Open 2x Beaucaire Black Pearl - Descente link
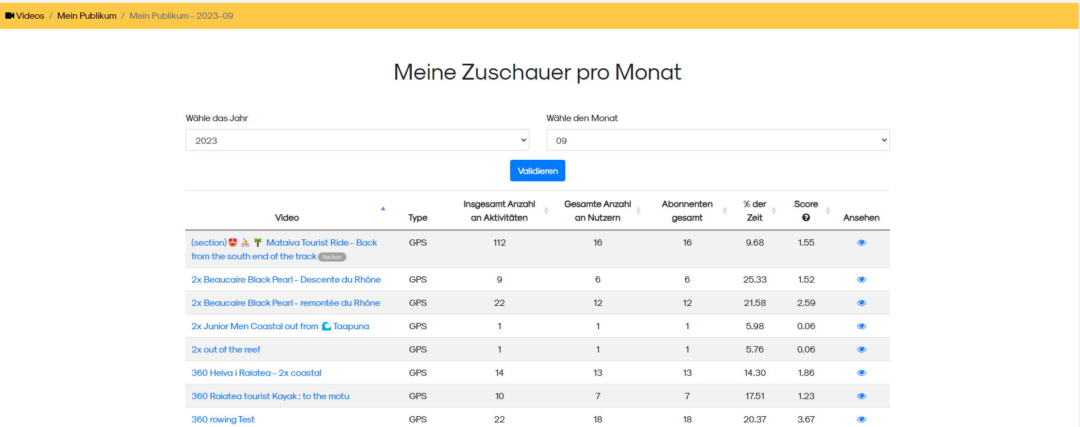The width and height of the screenshot is (1080, 427). click(286, 280)
